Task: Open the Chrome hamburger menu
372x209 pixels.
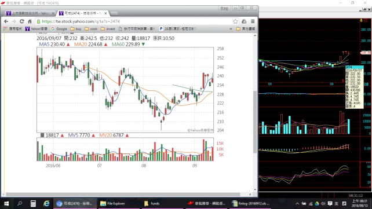Action: [253, 21]
